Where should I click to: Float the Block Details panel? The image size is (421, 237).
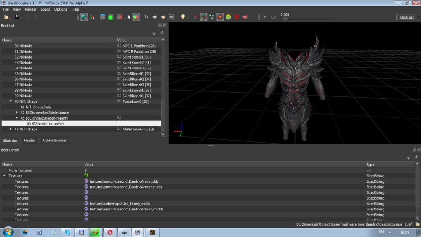(x=414, y=149)
